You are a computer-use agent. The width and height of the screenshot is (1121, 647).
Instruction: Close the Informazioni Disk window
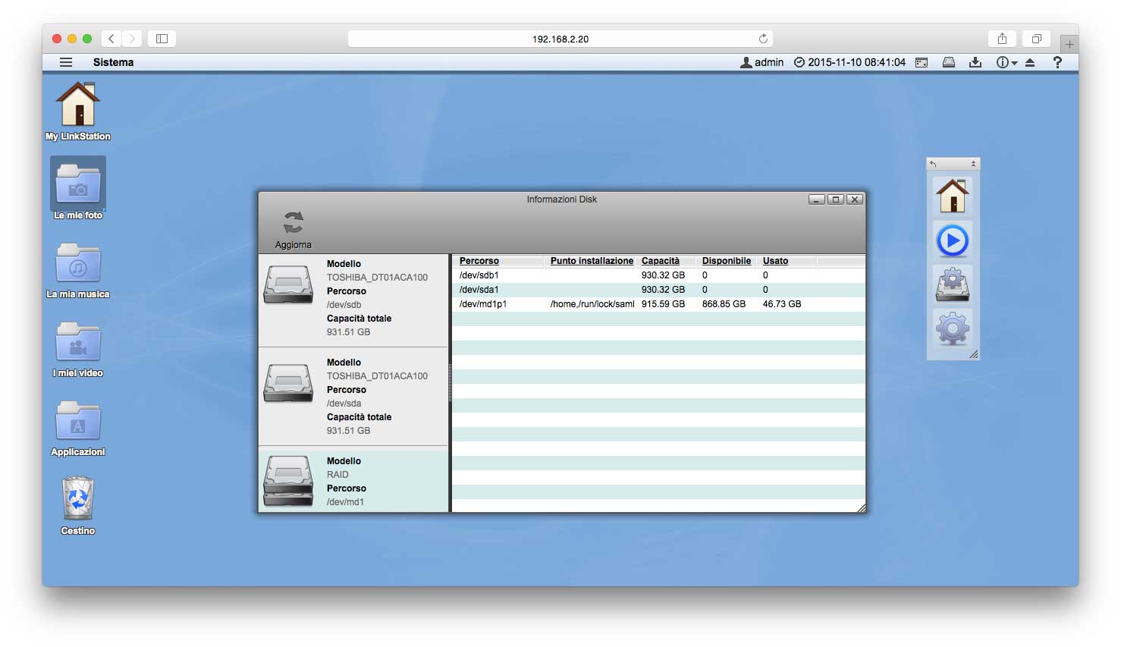[855, 199]
